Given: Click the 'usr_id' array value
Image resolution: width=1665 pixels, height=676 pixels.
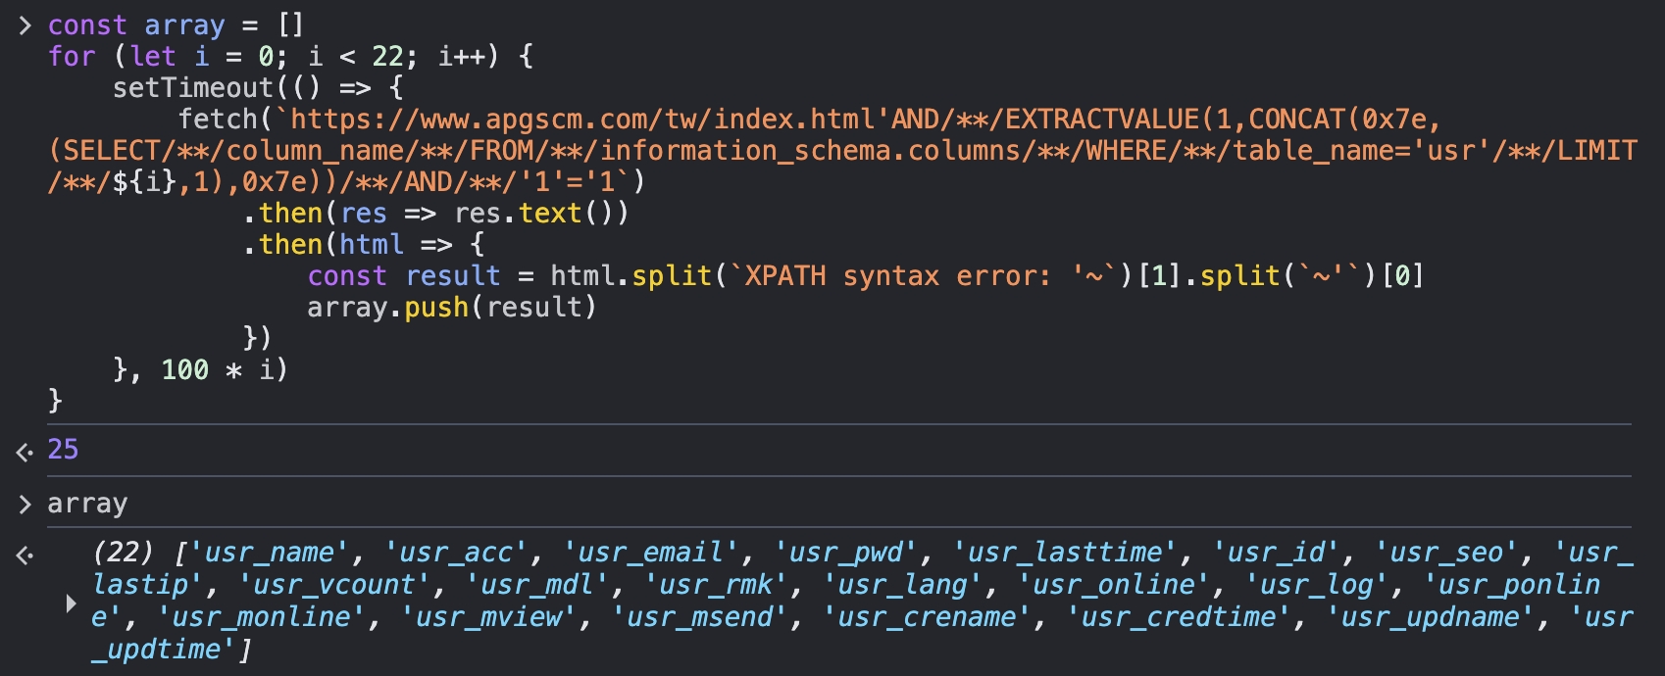Looking at the screenshot, I should point(1277,553).
